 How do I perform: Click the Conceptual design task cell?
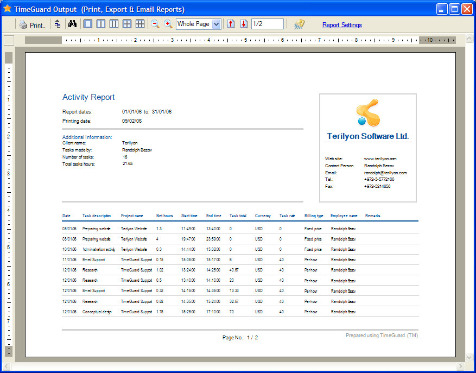pos(97,312)
